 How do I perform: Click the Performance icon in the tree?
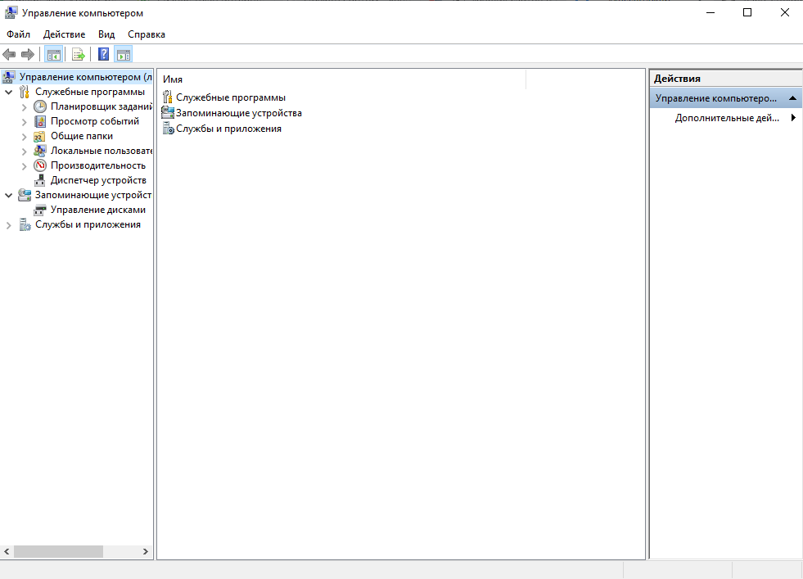[x=40, y=165]
